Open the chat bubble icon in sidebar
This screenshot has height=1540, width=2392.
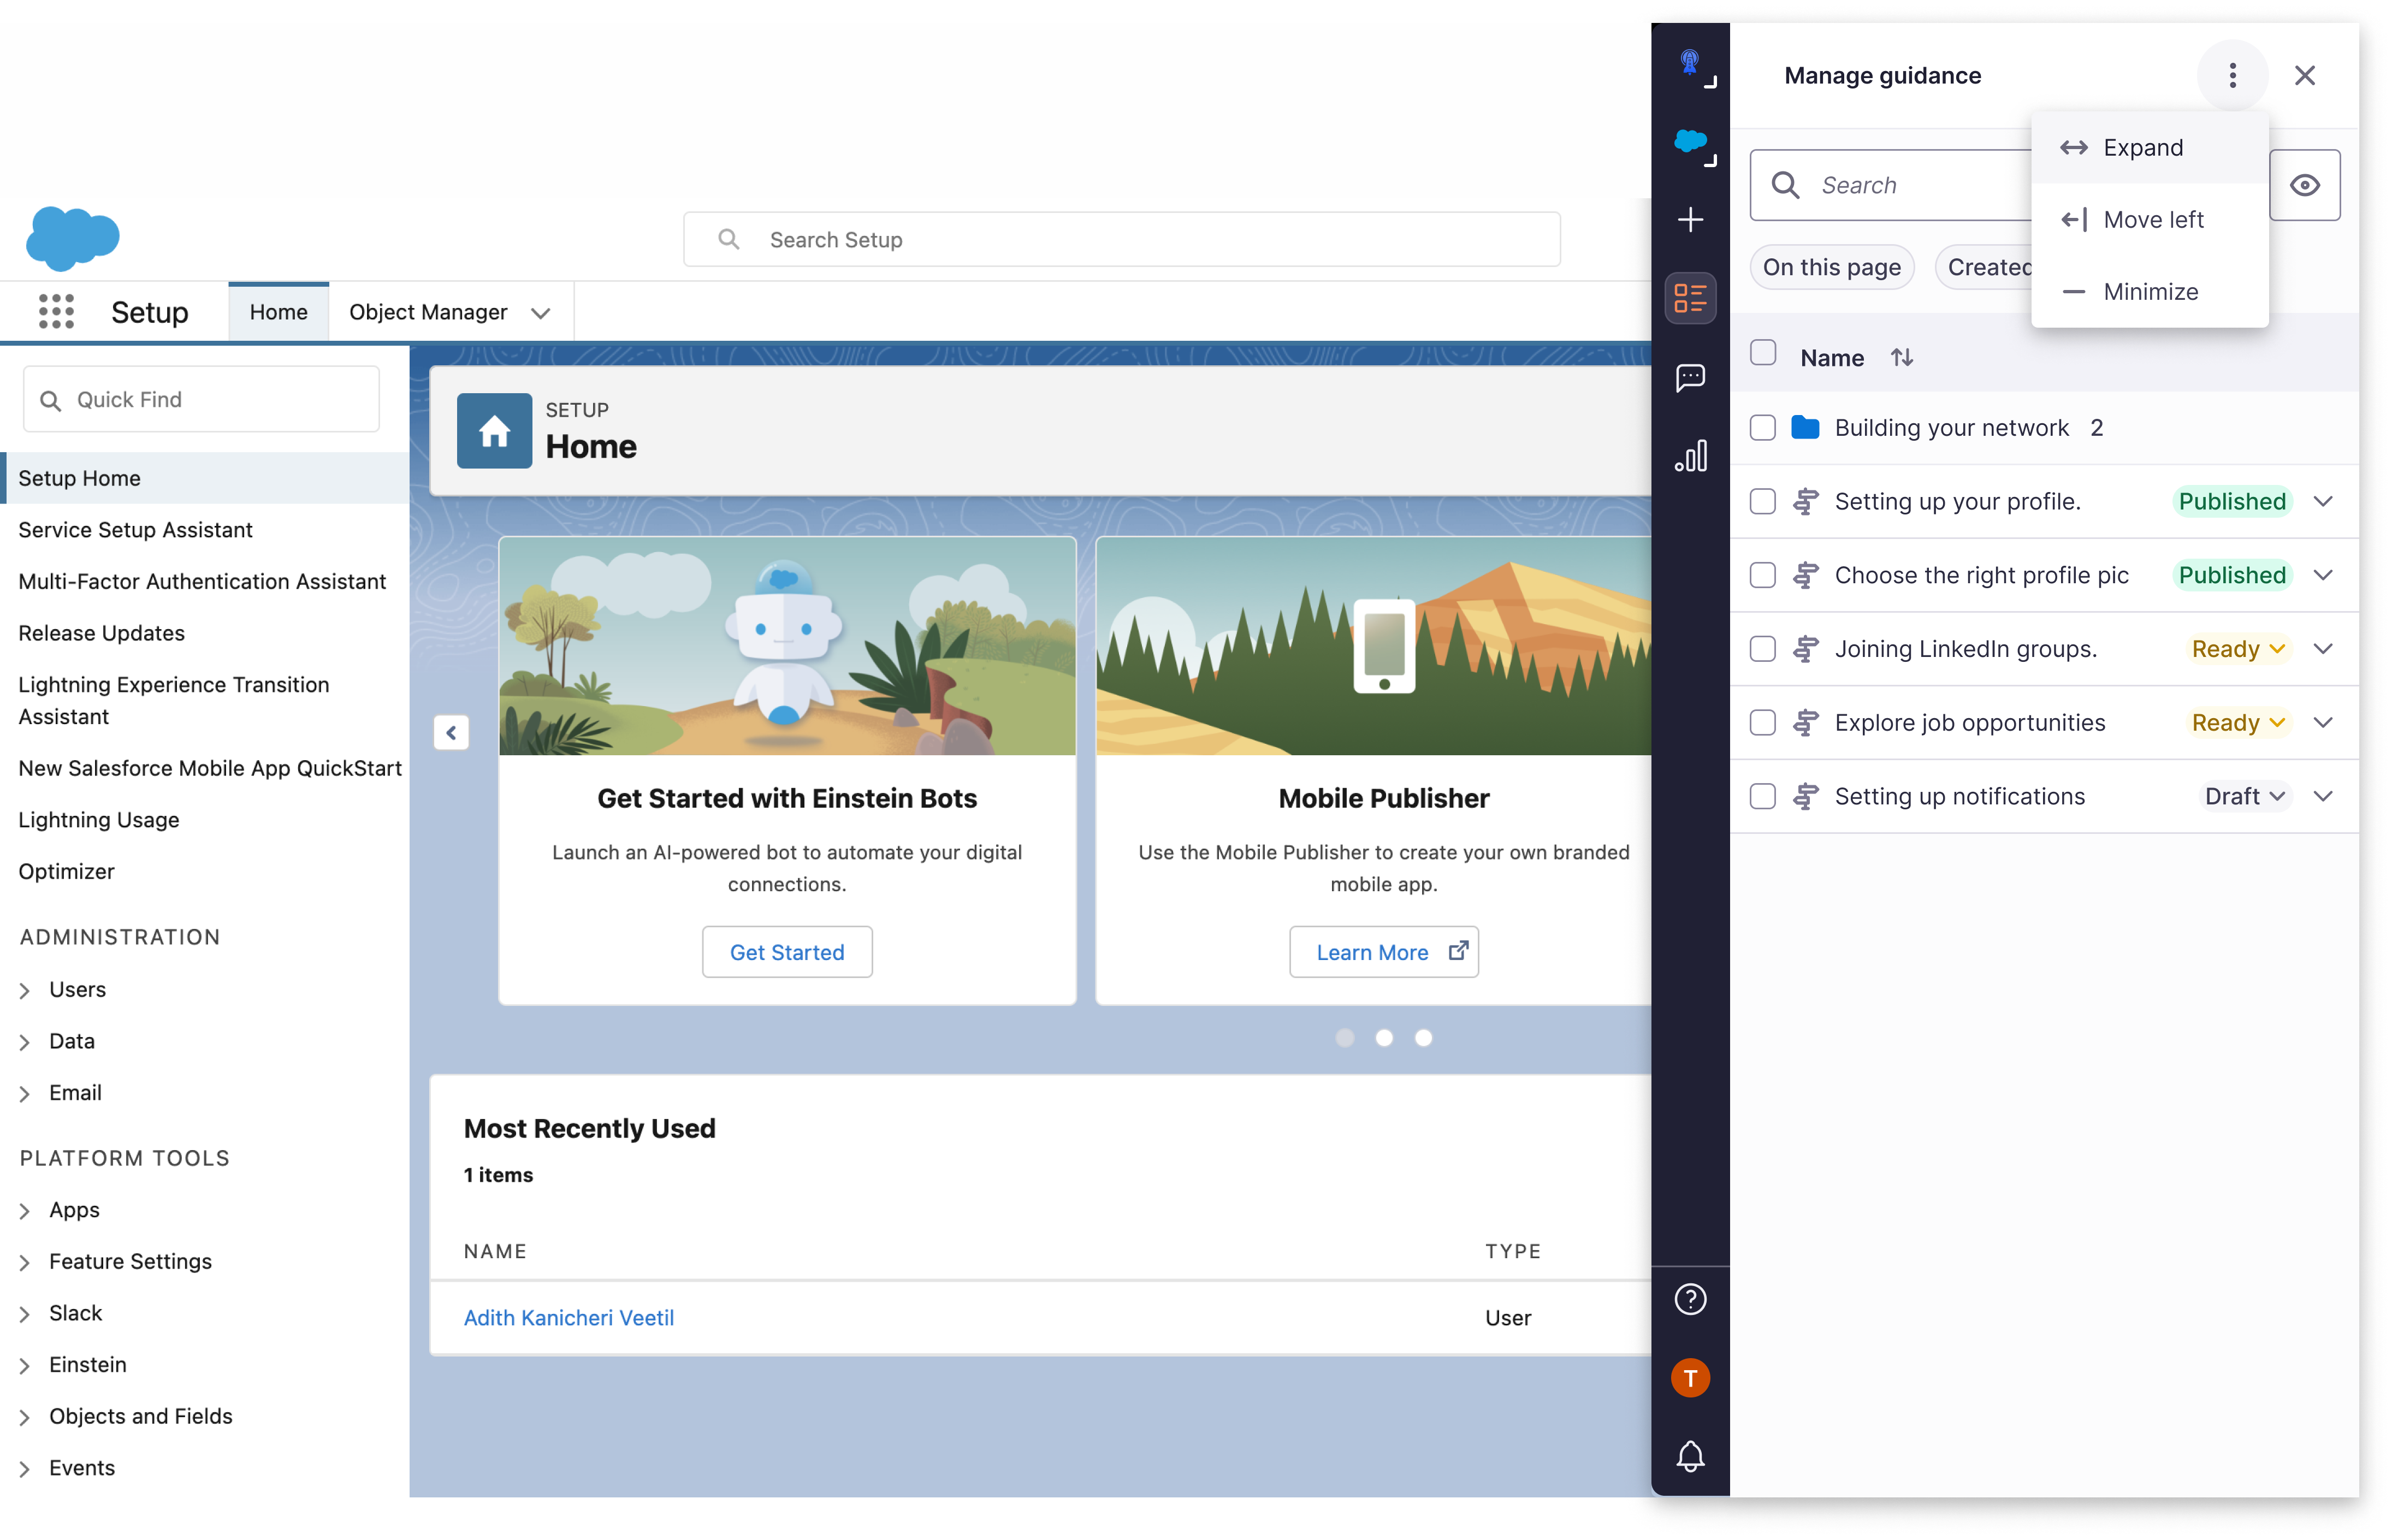point(1690,377)
